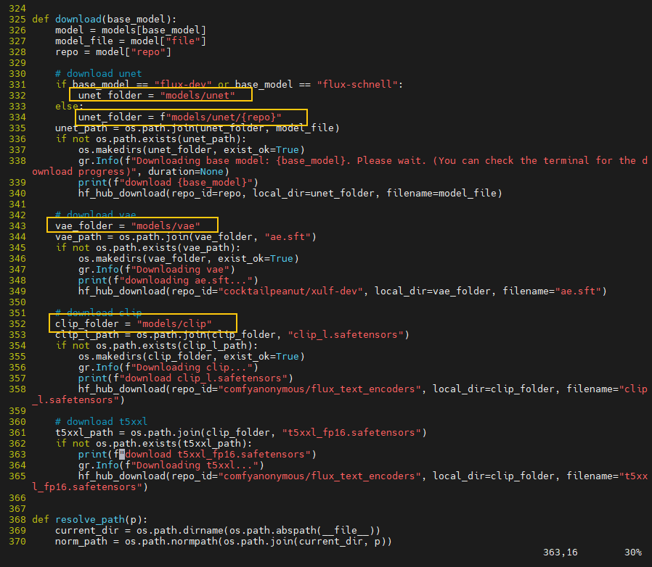Click "t5xxl_fp16.safetensors" string on line 361
The image size is (652, 567).
pos(351,432)
